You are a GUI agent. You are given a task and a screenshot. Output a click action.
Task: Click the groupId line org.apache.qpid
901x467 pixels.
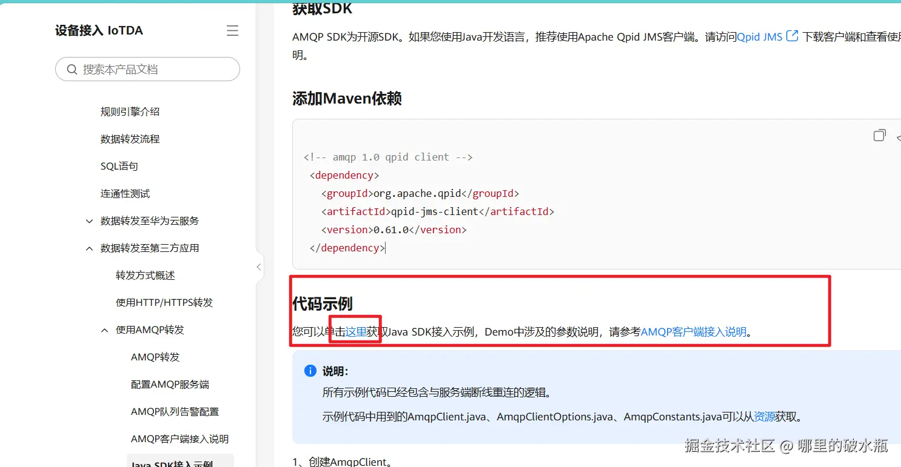pos(420,194)
